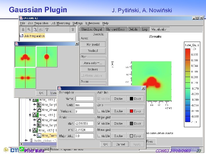Select the single-dot slice thumbnail
The width and height of the screenshot is (206, 154).
(x=47, y=56)
